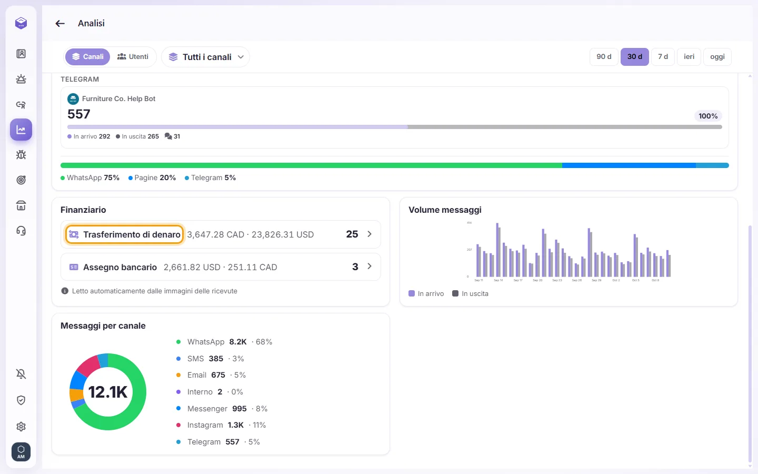The width and height of the screenshot is (758, 474).
Task: Switch to the Canali view toggle
Action: click(x=87, y=57)
